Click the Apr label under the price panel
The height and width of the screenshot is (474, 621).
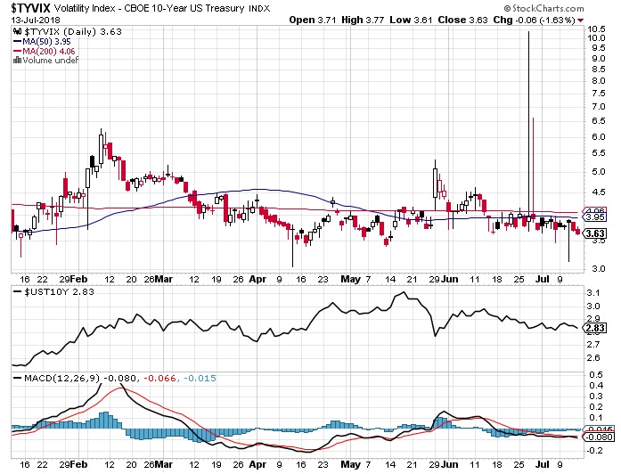[x=257, y=279]
